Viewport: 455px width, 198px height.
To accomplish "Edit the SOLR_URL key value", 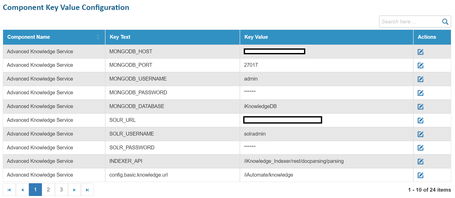I will [420, 121].
